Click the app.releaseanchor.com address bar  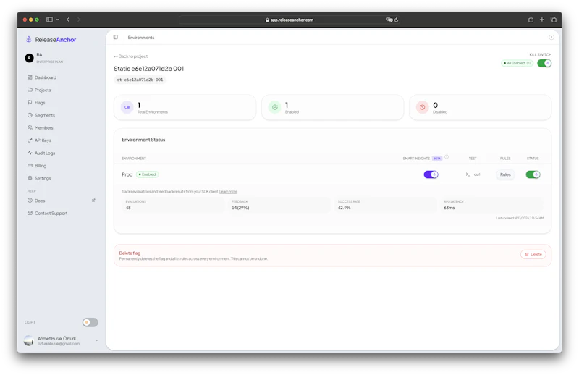(289, 20)
